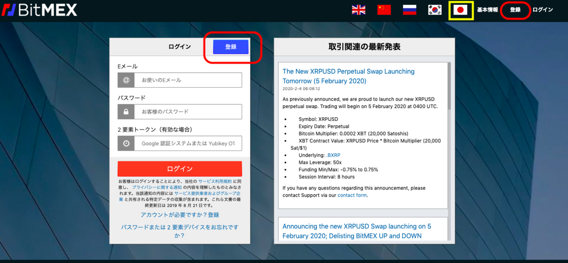Click the 取引関連の最新発表 heading
The height and width of the screenshot is (263, 568).
364,47
